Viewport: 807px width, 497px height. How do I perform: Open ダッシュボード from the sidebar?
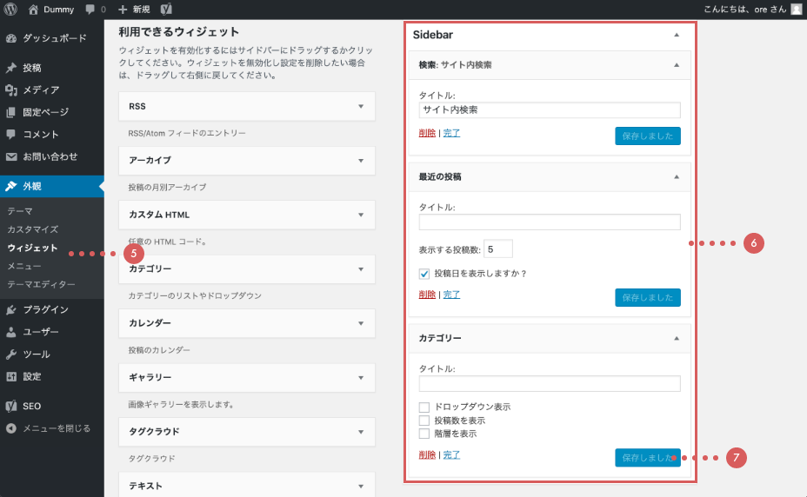pyautogui.click(x=52, y=39)
